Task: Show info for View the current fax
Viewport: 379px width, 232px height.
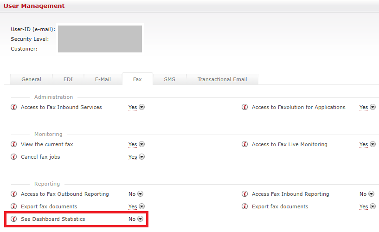Action: pyautogui.click(x=13, y=144)
